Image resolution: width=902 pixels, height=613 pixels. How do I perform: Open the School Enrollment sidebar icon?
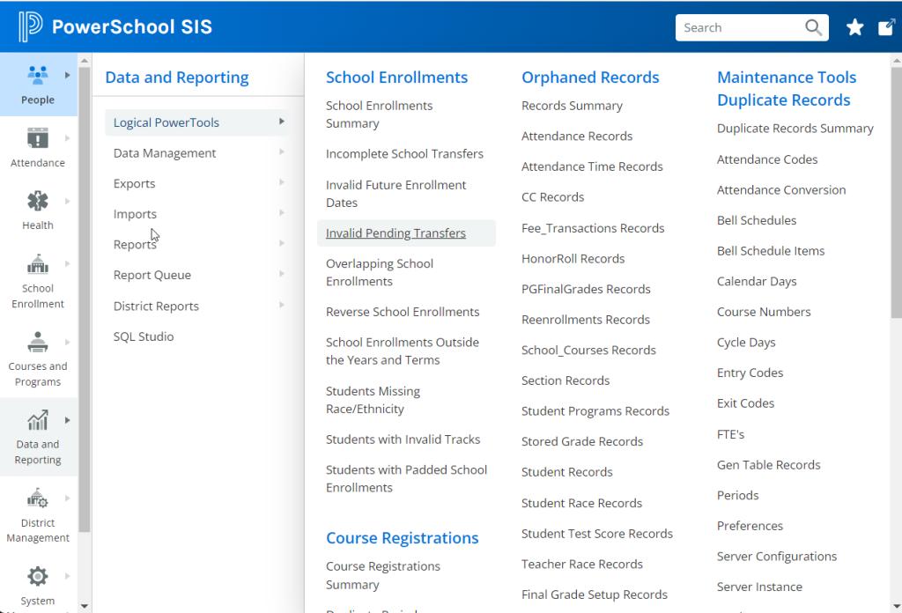pyautogui.click(x=37, y=264)
